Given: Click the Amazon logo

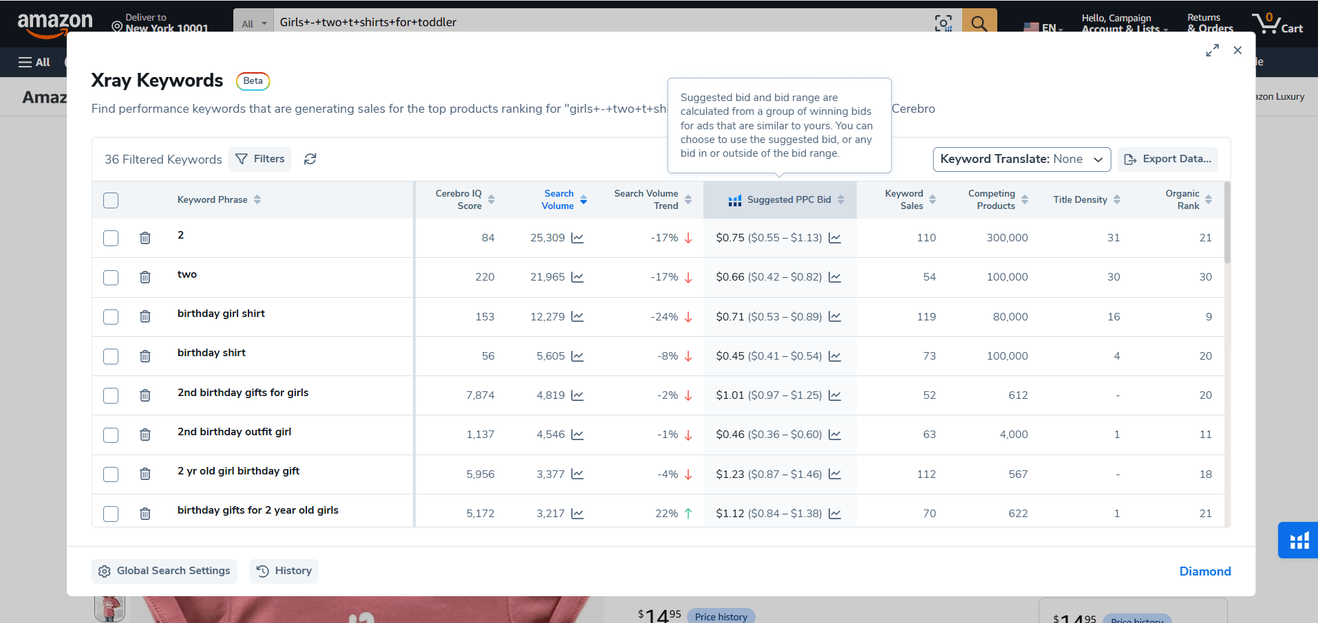Looking at the screenshot, I should pyautogui.click(x=55, y=23).
